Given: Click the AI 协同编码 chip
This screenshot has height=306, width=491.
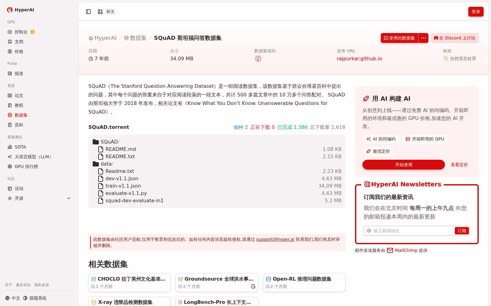Looking at the screenshot, I should click(381, 139).
